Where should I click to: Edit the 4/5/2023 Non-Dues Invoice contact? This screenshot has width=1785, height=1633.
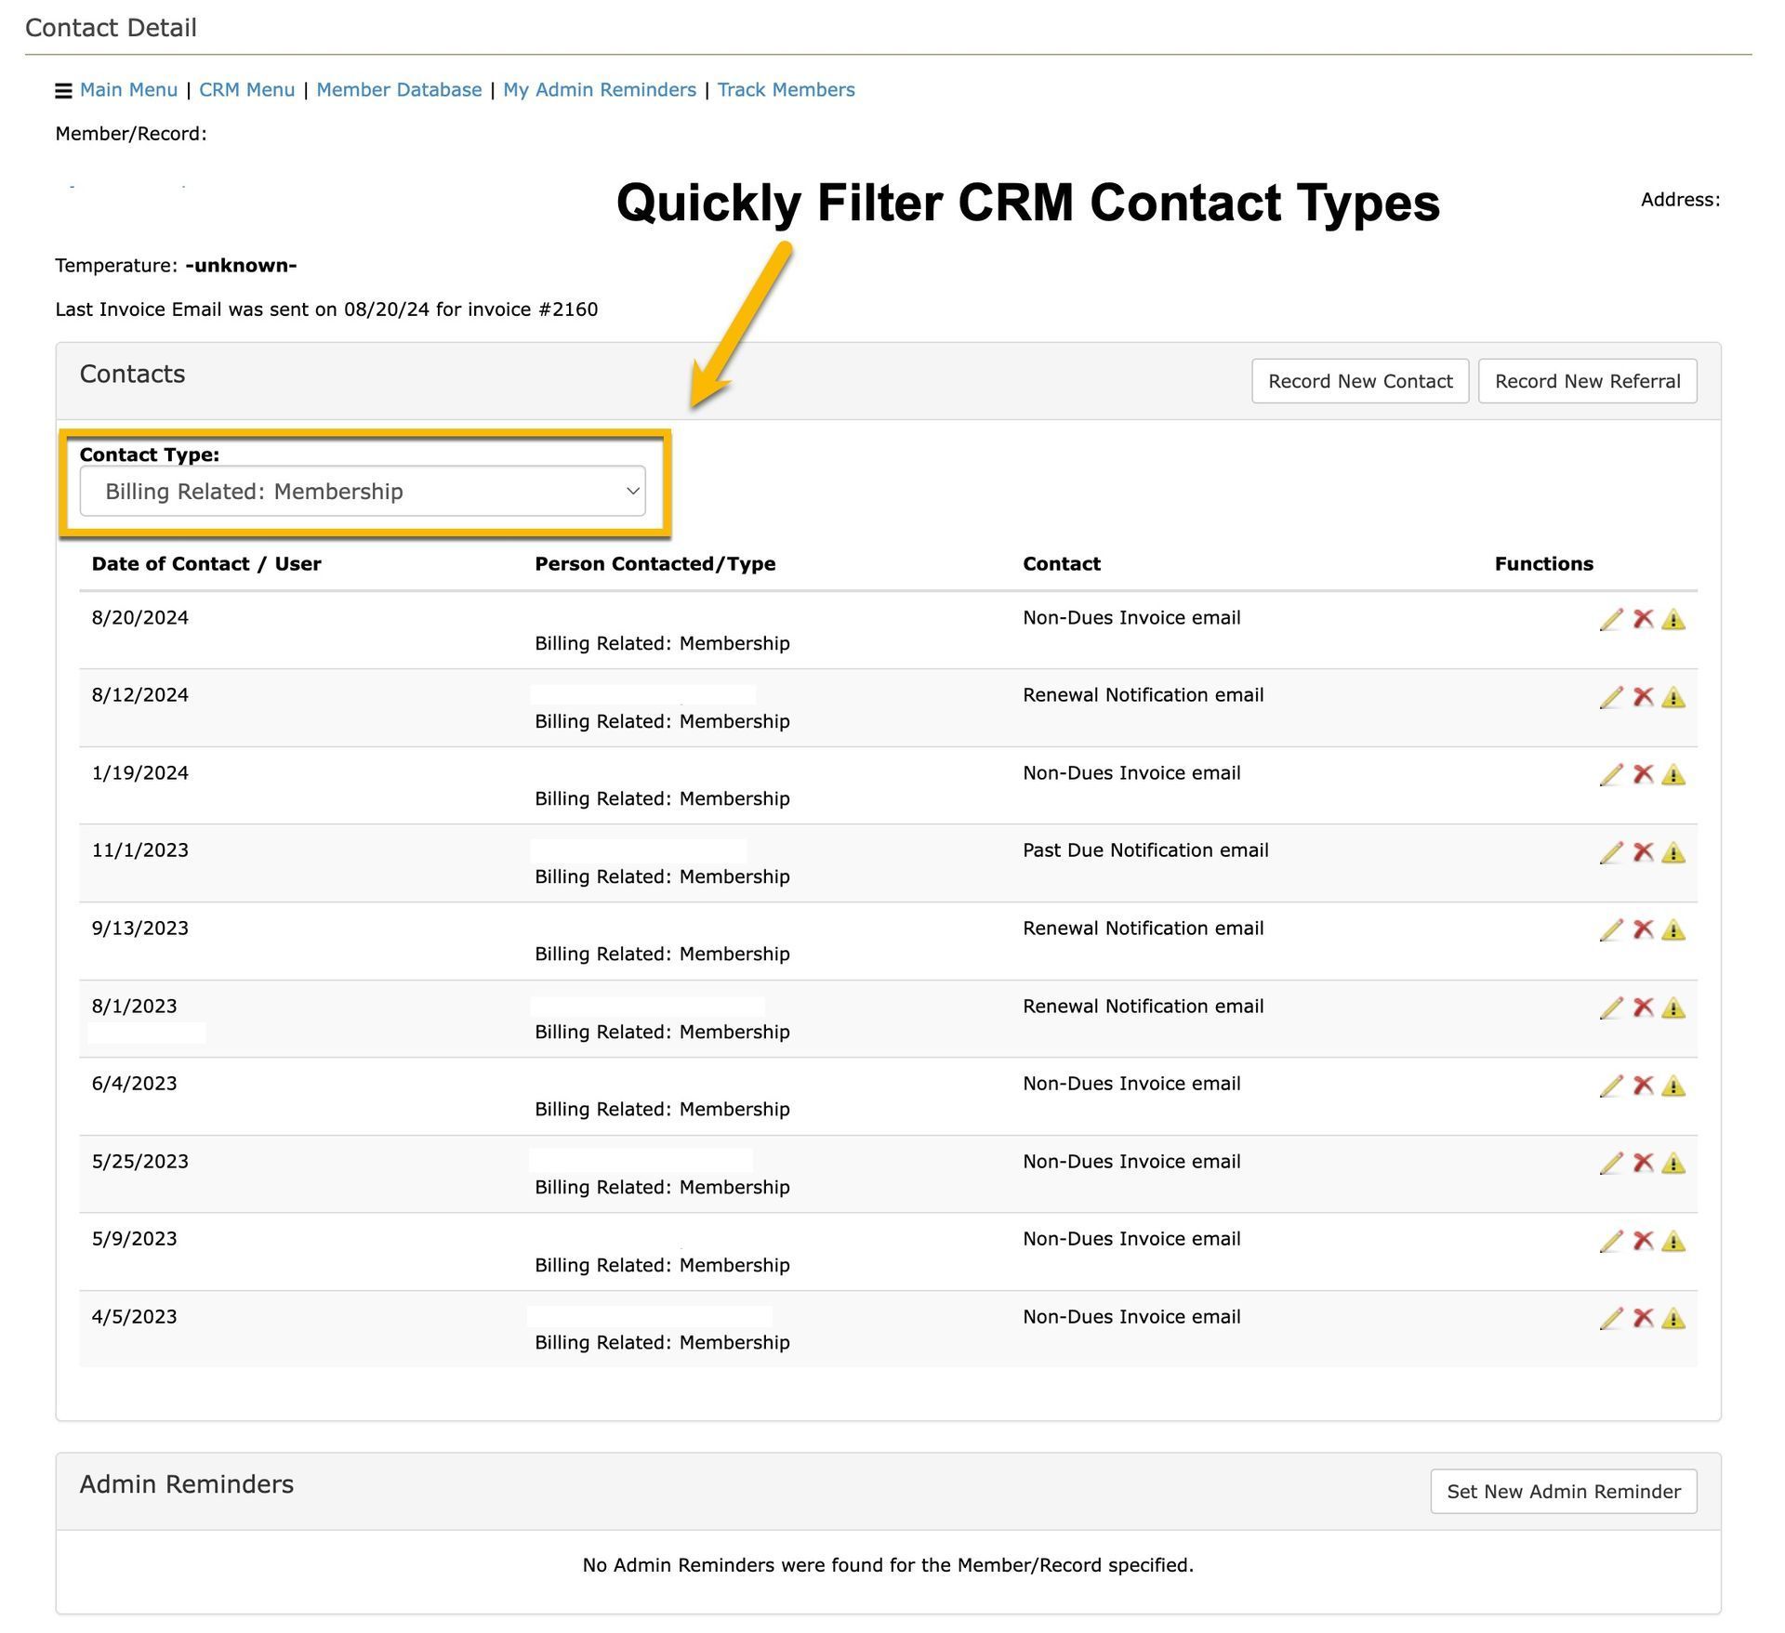1611,1318
